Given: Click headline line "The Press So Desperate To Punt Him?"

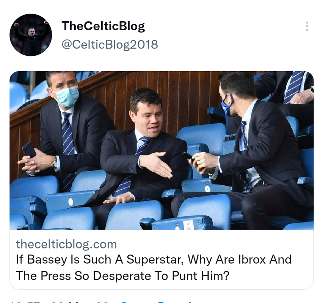Looking at the screenshot, I should 122,276.
